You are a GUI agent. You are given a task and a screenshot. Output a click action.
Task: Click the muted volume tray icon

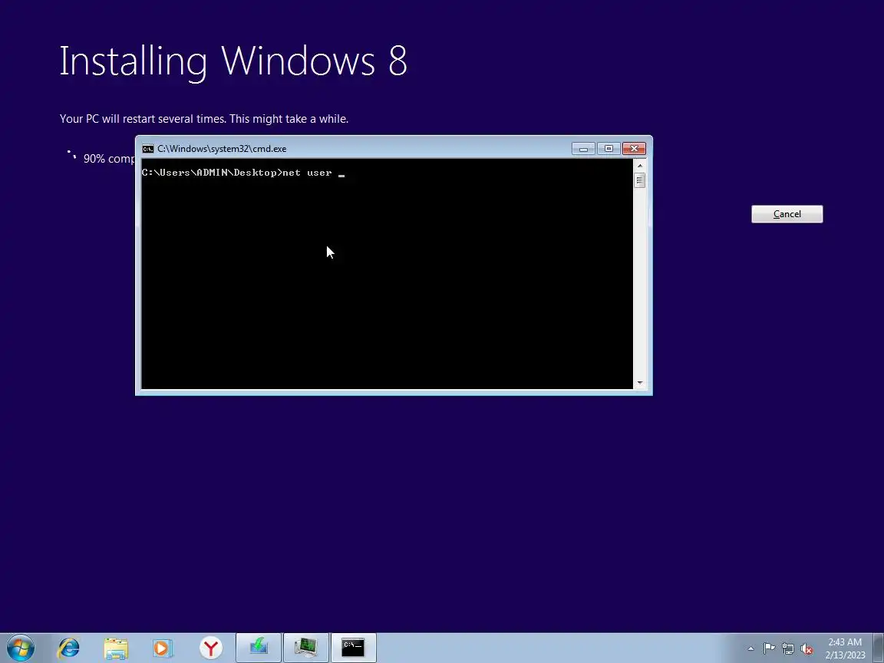coord(806,648)
